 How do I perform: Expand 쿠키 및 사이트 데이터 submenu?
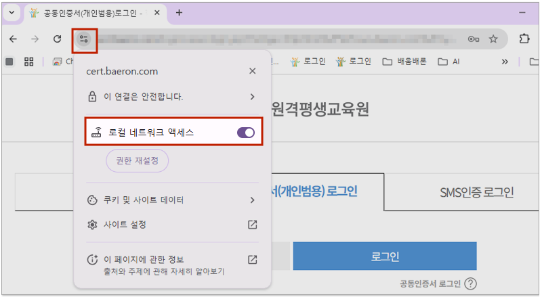[252, 200]
